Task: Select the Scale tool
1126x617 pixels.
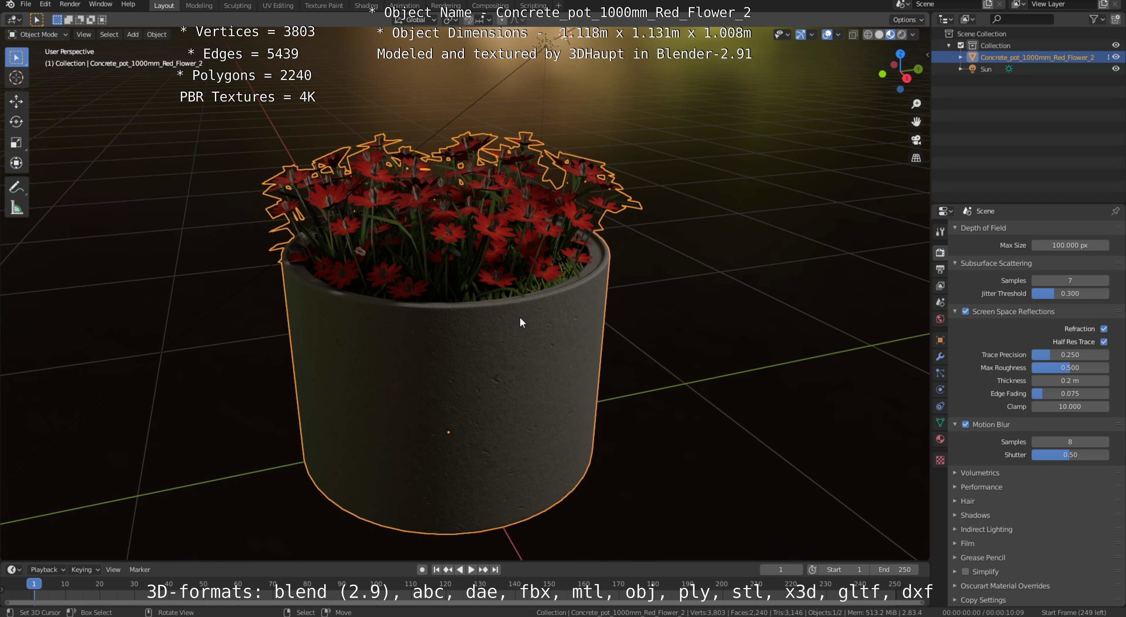Action: [x=16, y=142]
